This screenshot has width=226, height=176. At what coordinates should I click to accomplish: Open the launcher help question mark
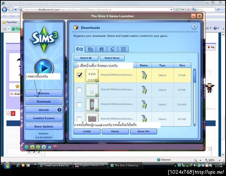tap(194, 27)
